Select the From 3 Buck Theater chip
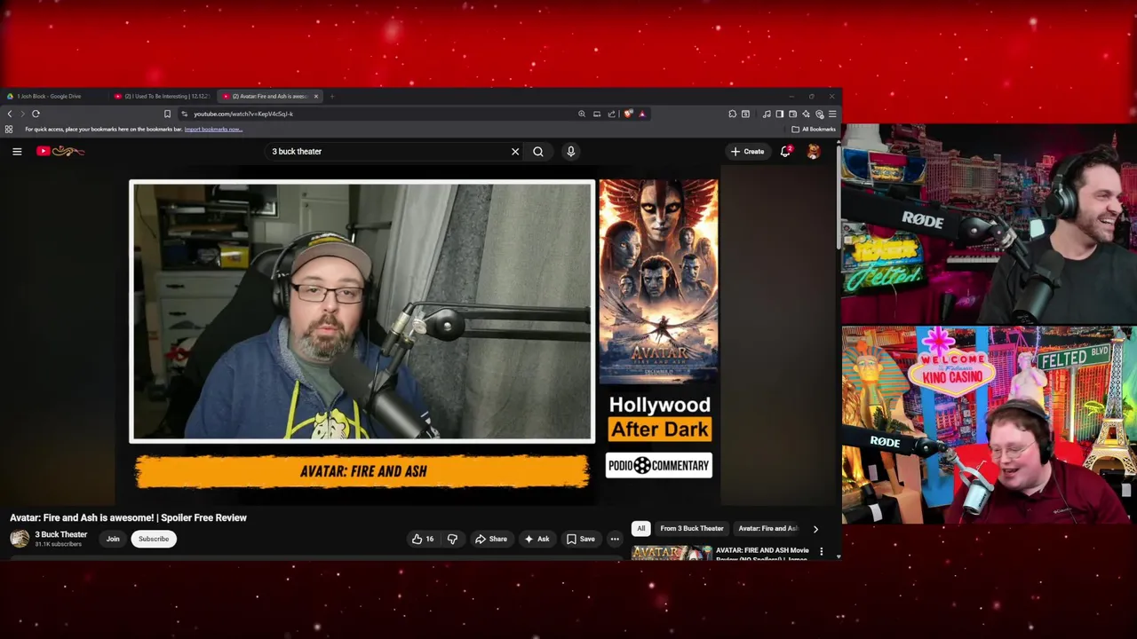 [x=692, y=528]
